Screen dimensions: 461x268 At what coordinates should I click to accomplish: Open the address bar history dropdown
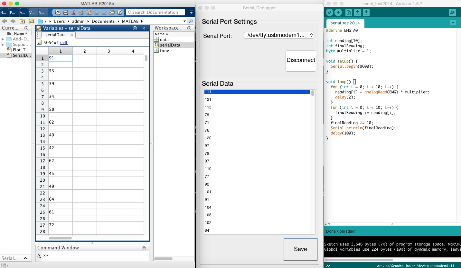click(184, 21)
